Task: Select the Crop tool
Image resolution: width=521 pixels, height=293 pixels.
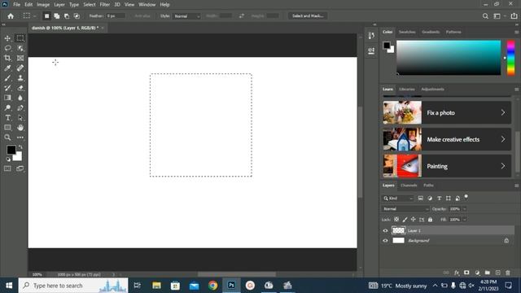Action: tap(7, 58)
